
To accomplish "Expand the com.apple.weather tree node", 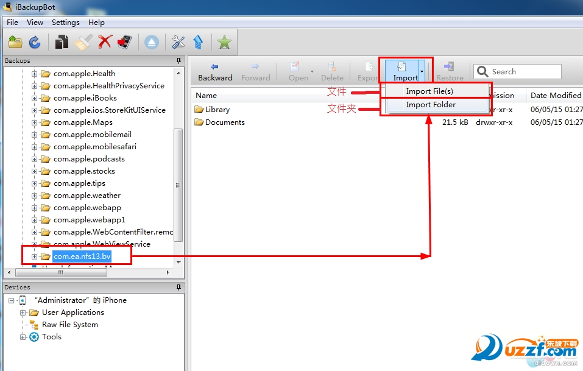I will (34, 196).
